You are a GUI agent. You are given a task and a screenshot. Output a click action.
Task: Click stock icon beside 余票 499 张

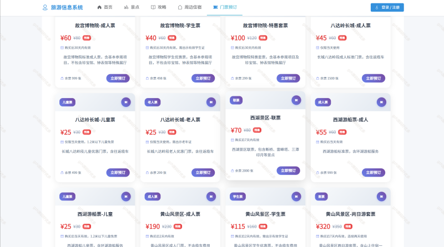coord(62,173)
